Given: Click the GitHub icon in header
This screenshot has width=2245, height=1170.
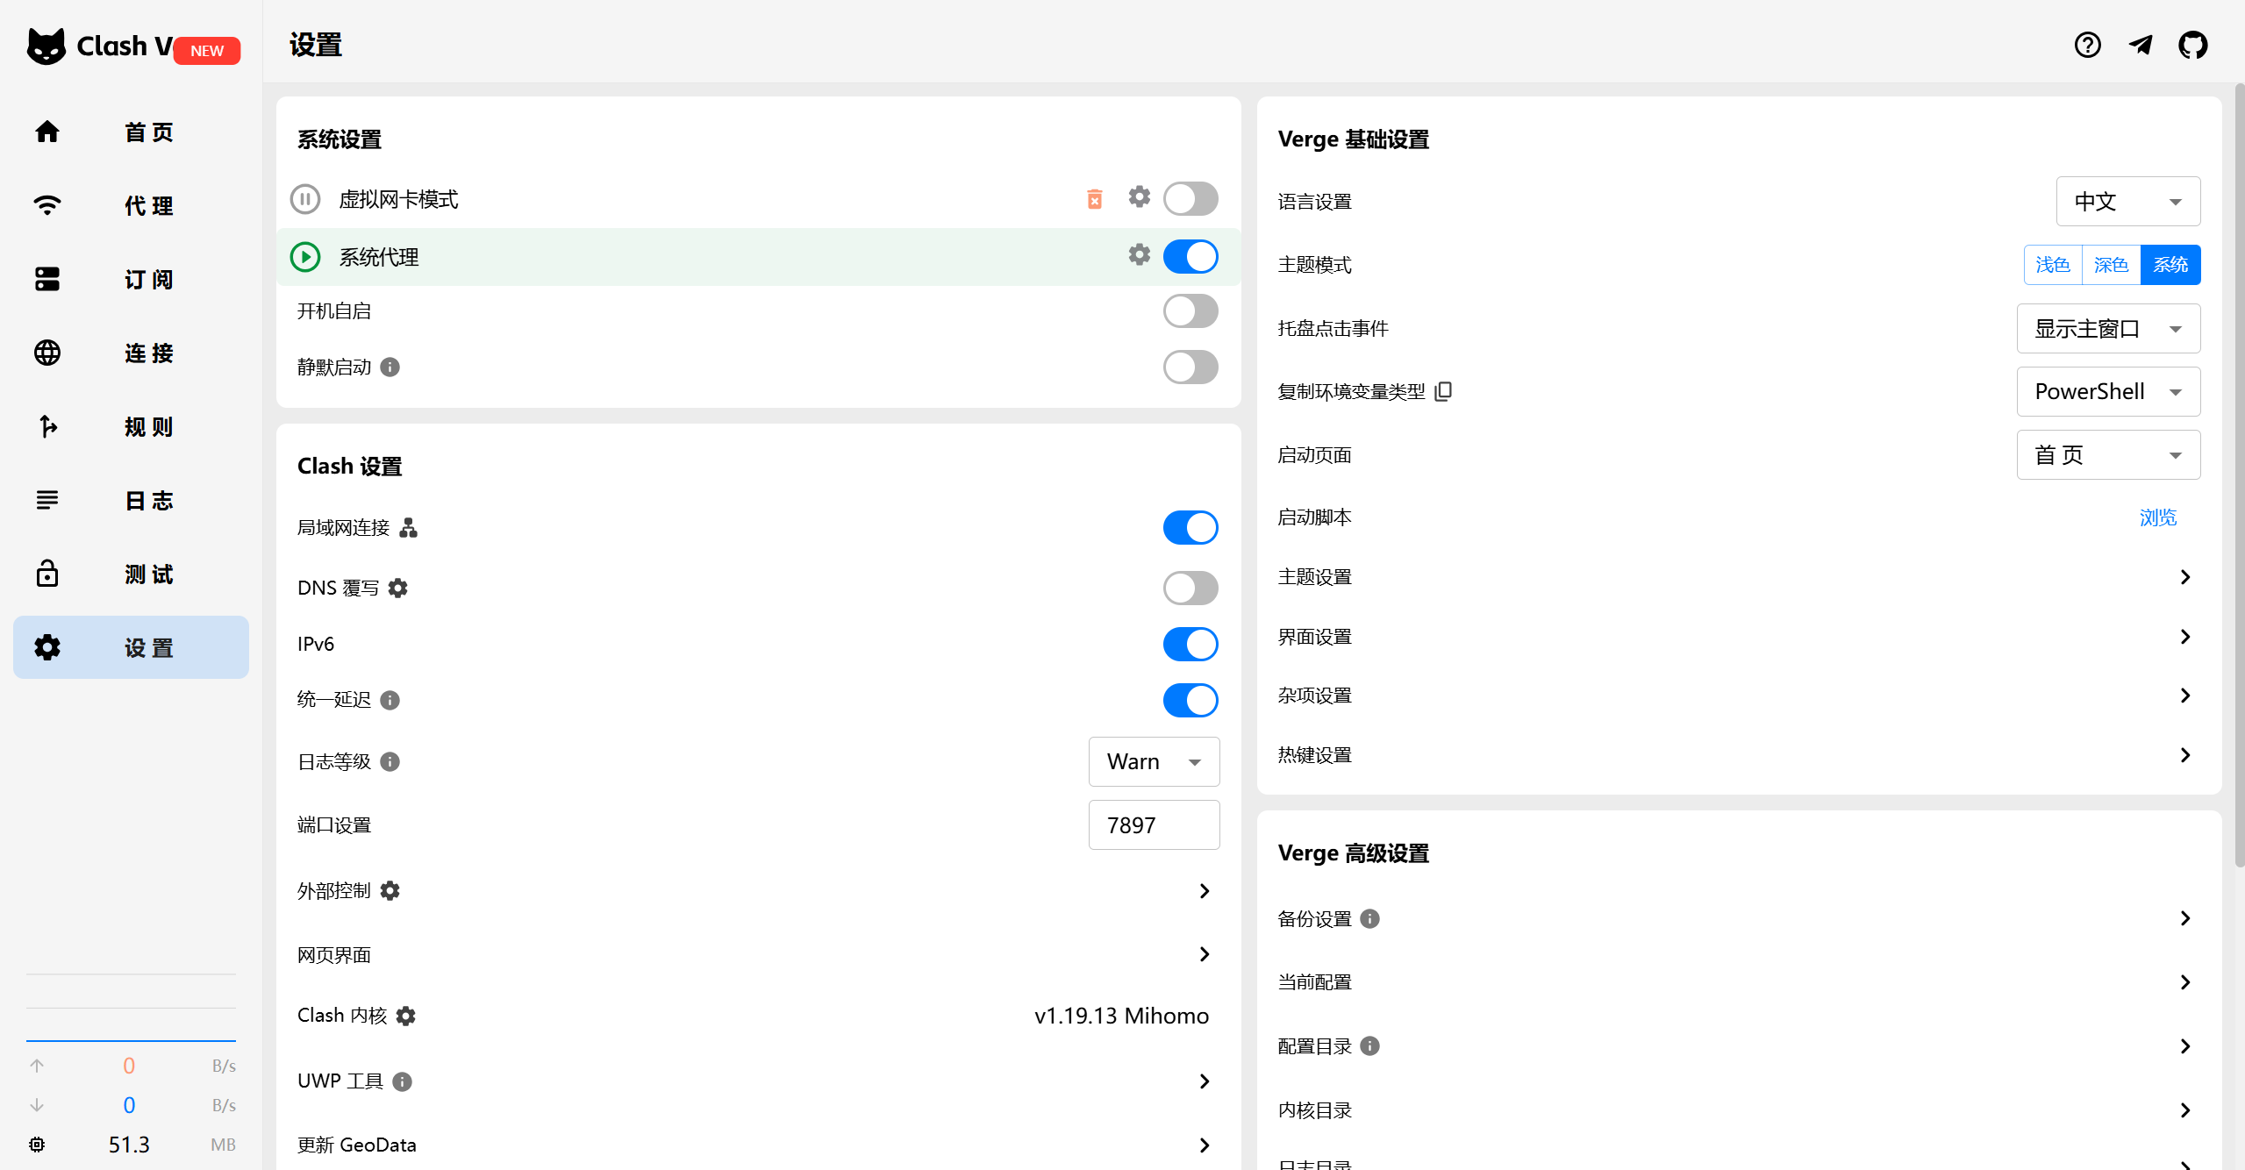Looking at the screenshot, I should (2192, 45).
